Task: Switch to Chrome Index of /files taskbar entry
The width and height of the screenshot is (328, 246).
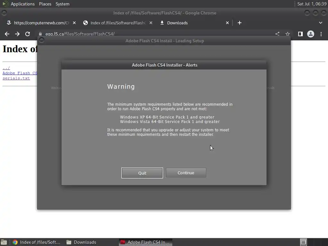Action: [x=37, y=242]
